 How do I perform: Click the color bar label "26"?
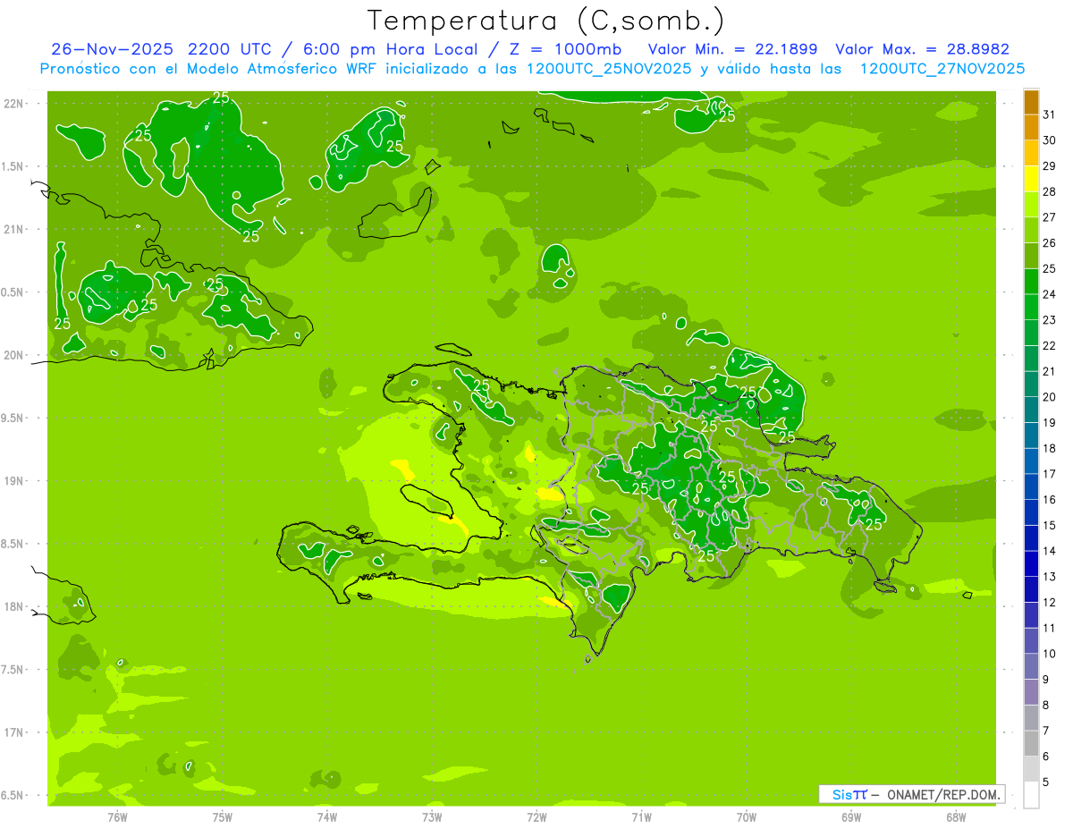pyautogui.click(x=1050, y=243)
